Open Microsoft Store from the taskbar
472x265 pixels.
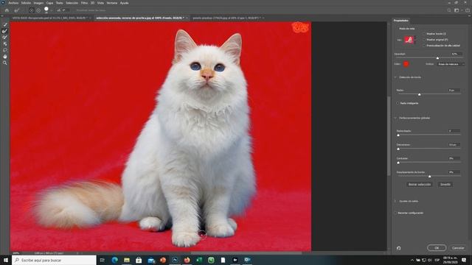(x=139, y=260)
